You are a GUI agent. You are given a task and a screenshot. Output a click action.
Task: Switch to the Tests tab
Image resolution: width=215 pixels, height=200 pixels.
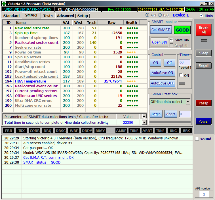coord(48,16)
